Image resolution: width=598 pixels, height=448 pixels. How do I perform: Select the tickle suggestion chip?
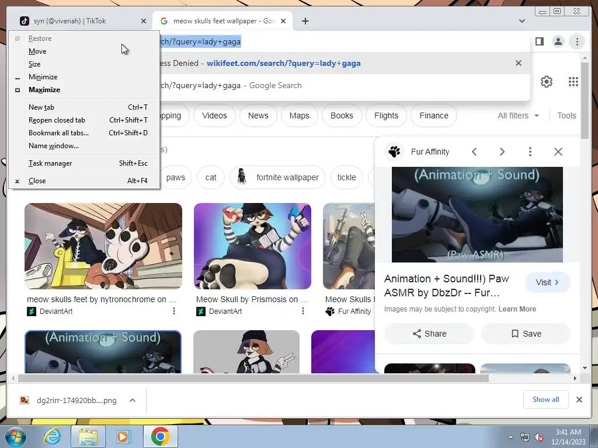346,177
